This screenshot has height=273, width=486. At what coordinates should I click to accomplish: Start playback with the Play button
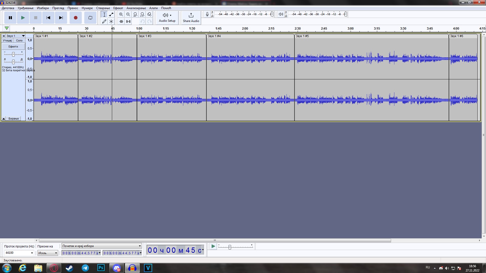(x=23, y=18)
